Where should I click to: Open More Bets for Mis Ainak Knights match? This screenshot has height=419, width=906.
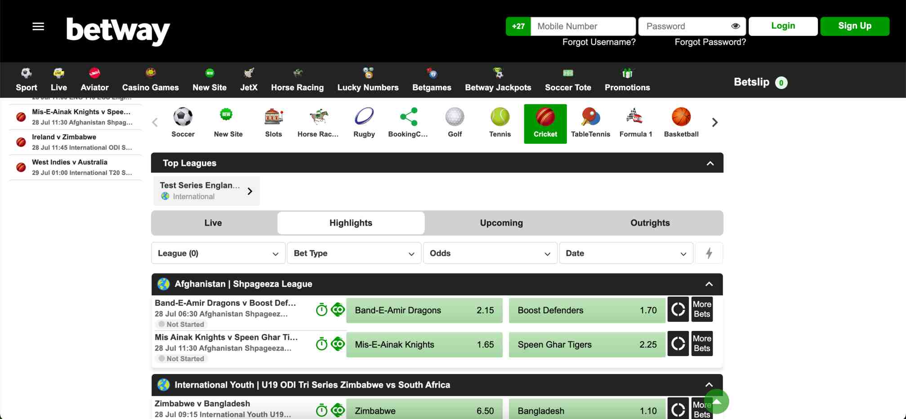coord(702,344)
